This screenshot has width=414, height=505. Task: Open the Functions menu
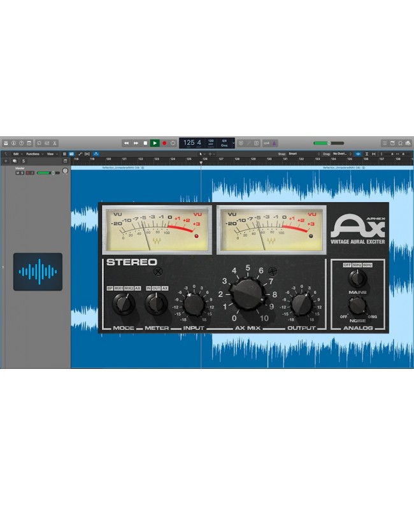pos(34,154)
